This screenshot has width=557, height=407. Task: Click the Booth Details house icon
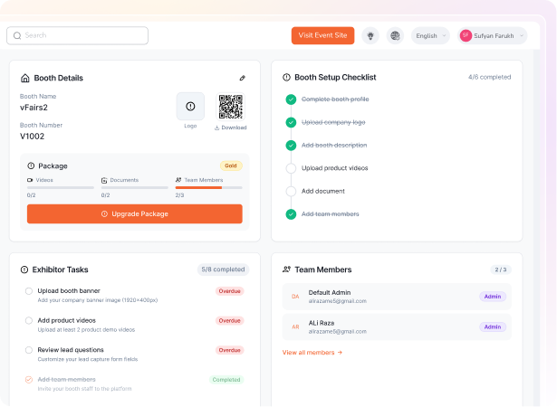(24, 78)
